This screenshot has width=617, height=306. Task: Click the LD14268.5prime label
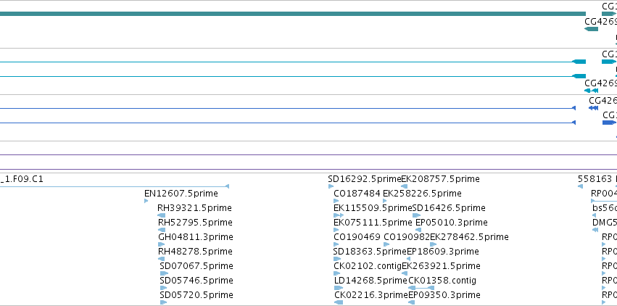[370, 281]
